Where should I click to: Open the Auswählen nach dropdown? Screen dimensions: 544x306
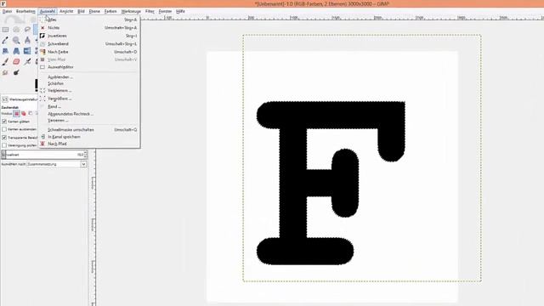(57, 164)
